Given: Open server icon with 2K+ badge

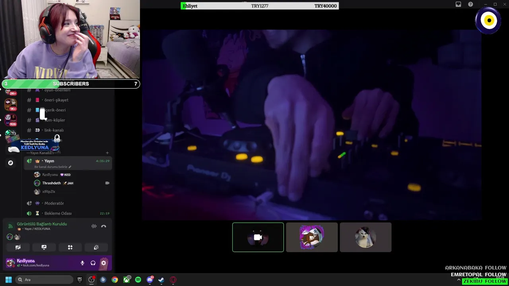Looking at the screenshot, I should tap(10, 91).
